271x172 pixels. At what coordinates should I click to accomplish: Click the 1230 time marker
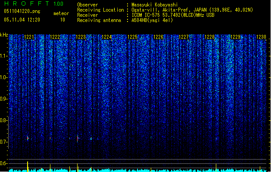click(x=261, y=37)
